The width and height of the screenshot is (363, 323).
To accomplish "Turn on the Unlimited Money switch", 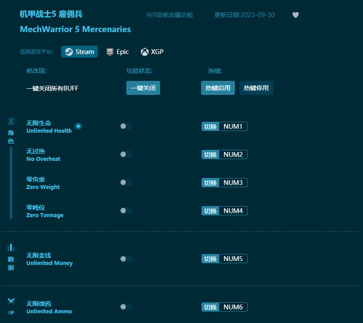I will (x=126, y=259).
